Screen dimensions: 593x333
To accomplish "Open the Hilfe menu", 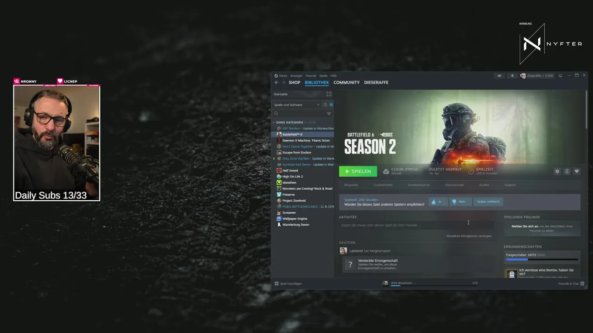I will (x=334, y=75).
